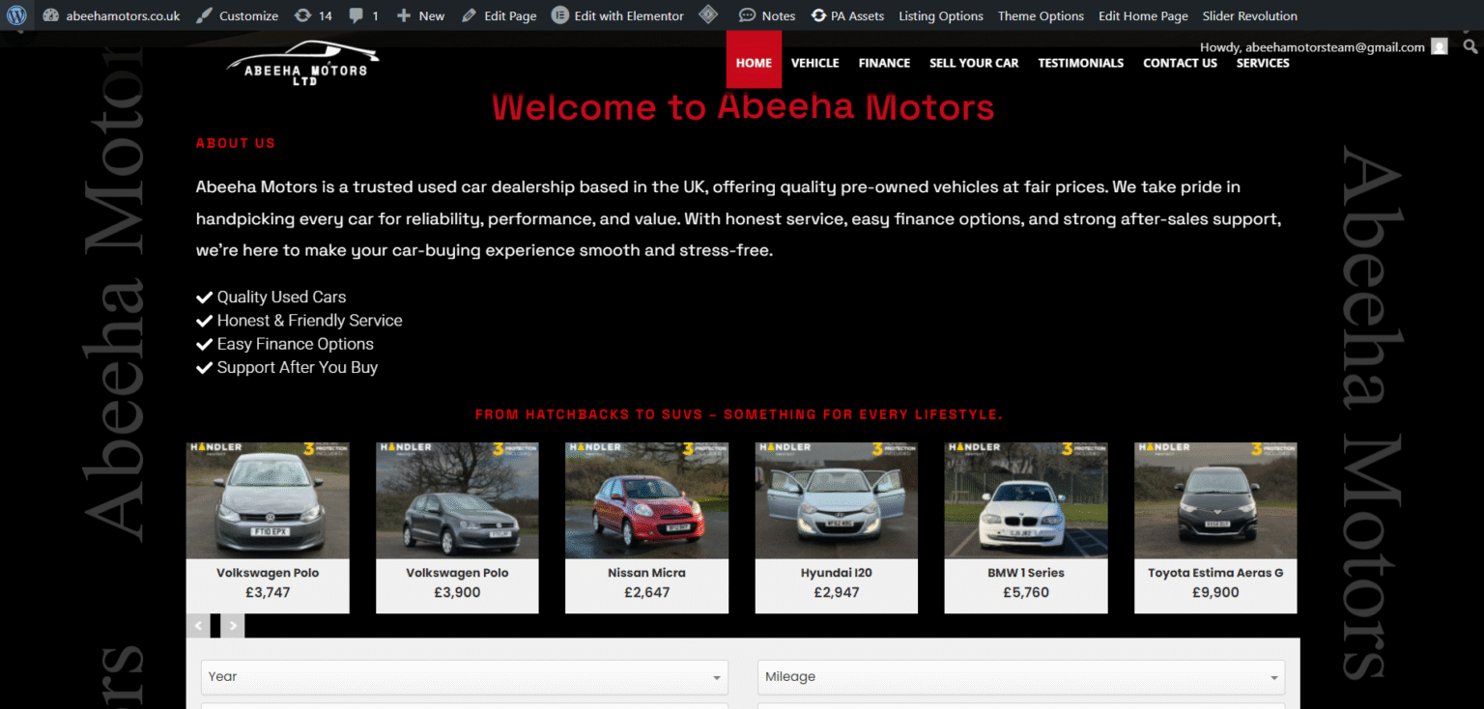Open Slider Revolution
This screenshot has height=709, width=1484.
(x=1250, y=15)
